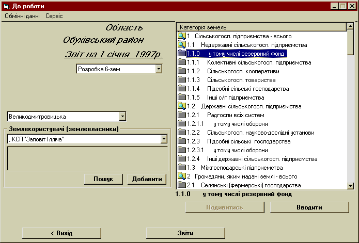Click the magnifier folder icon of 2 Громадяни

181,176
